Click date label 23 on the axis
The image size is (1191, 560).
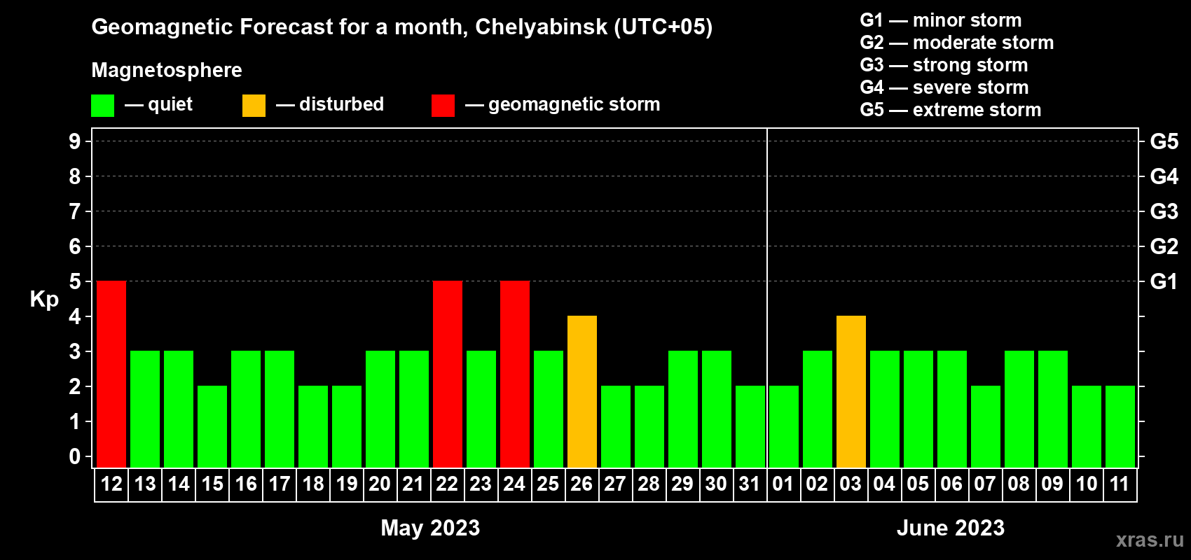tap(481, 484)
